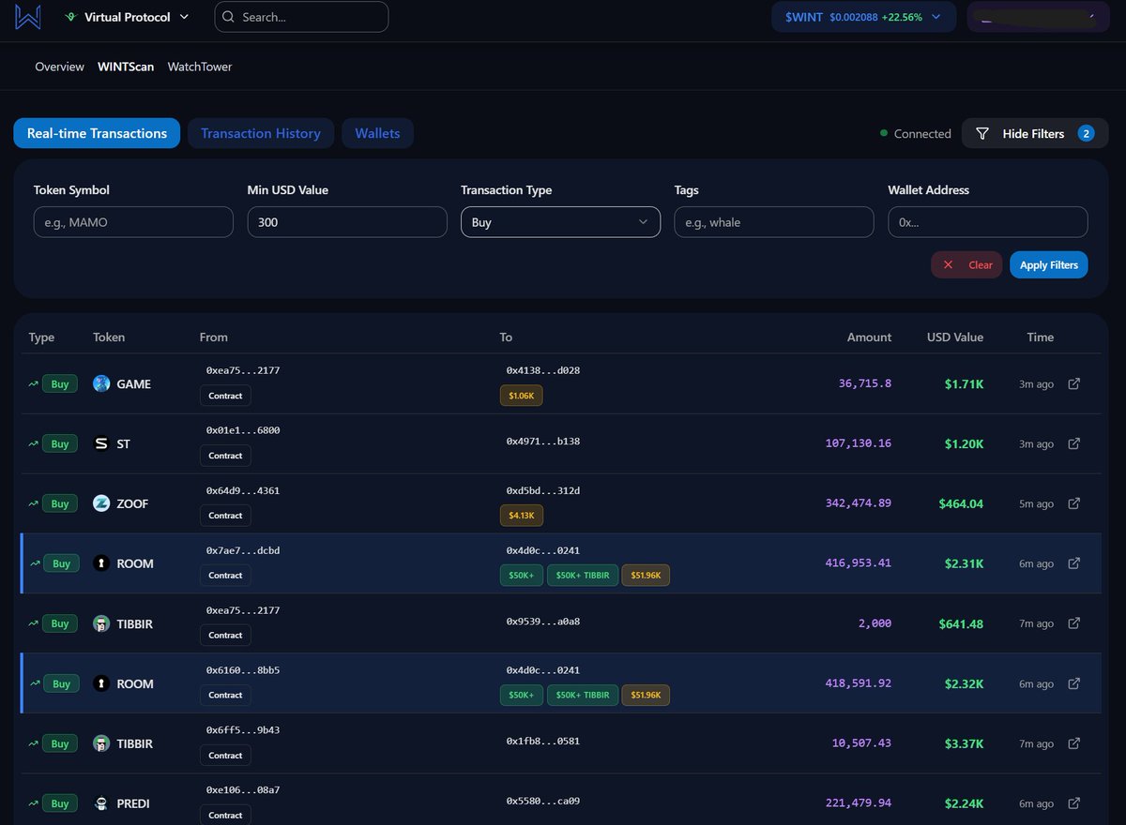Click the GAME token icon
This screenshot has width=1126, height=825.
click(101, 383)
